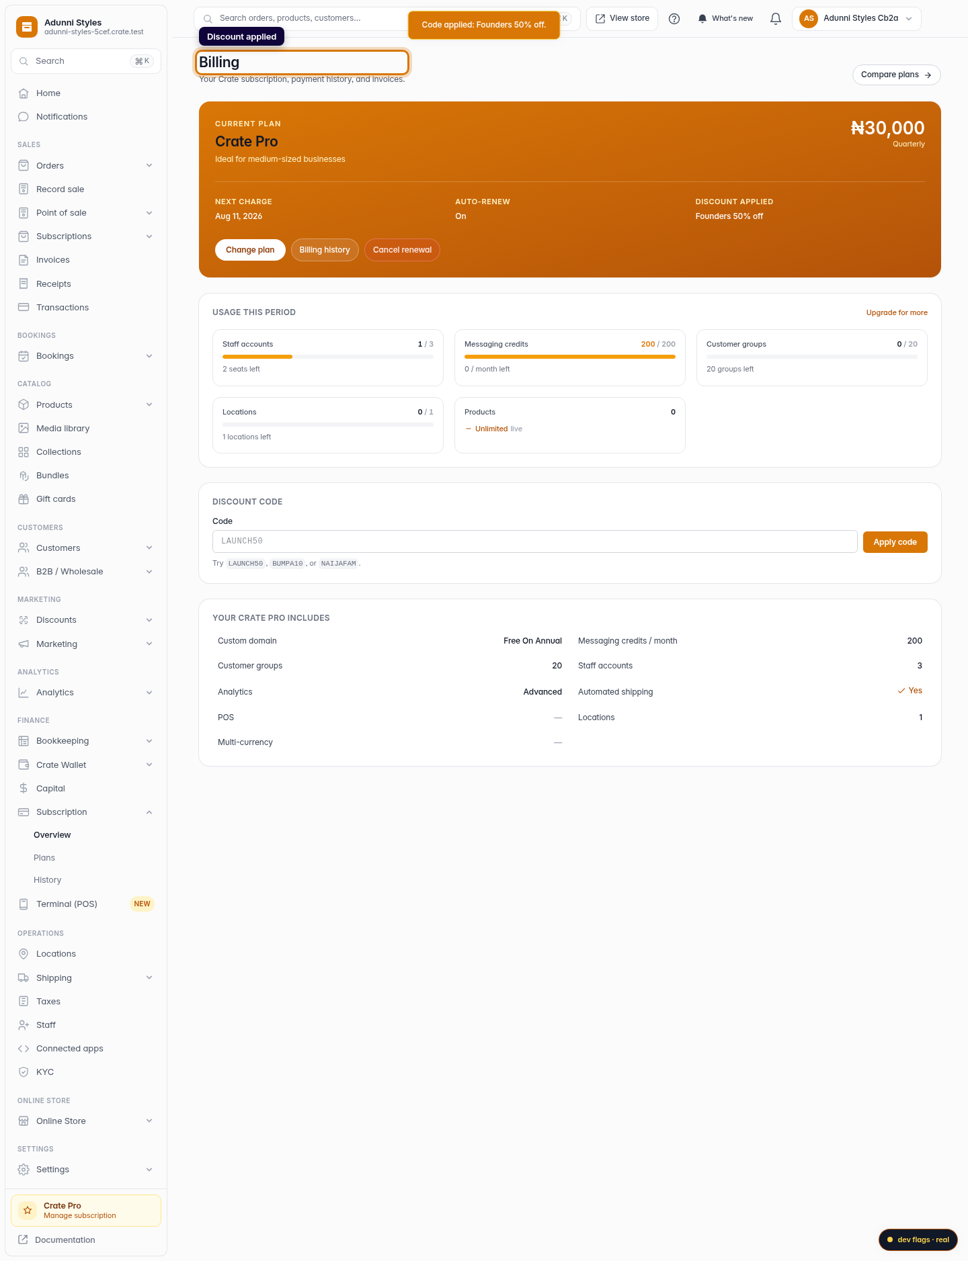
Task: Click the Terminal (POS) device icon
Action: click(x=24, y=904)
